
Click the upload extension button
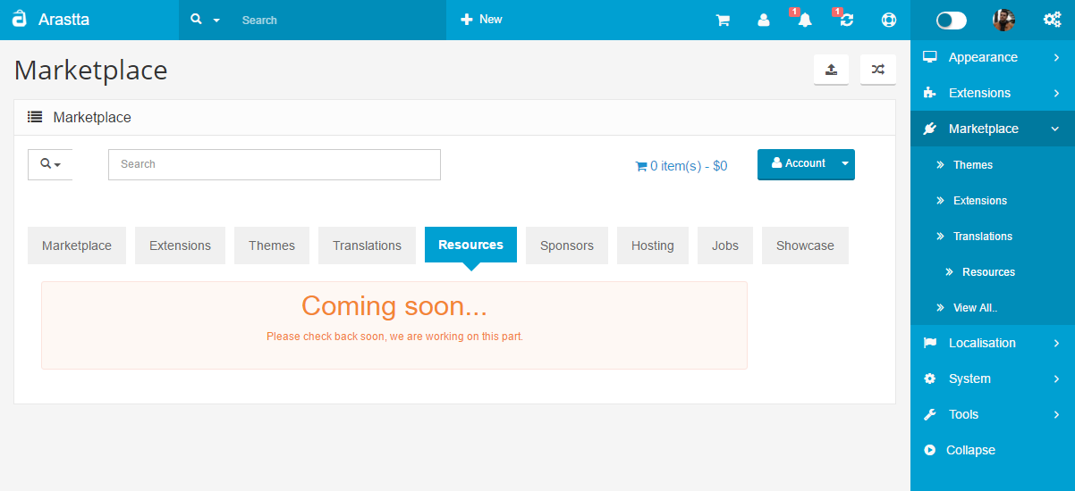[831, 70]
